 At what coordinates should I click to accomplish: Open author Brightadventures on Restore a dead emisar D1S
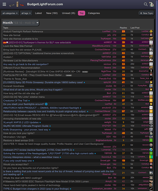pyautogui.click(x=104, y=140)
